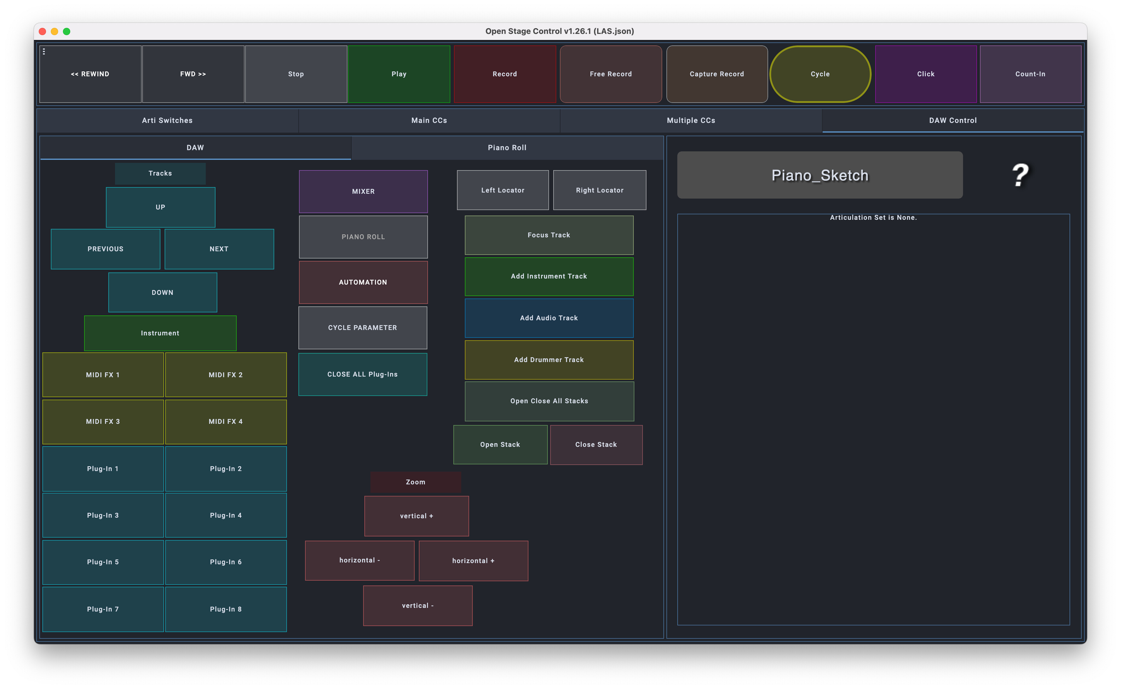Hit the << REWIND button
This screenshot has height=689, width=1121.
pos(90,74)
